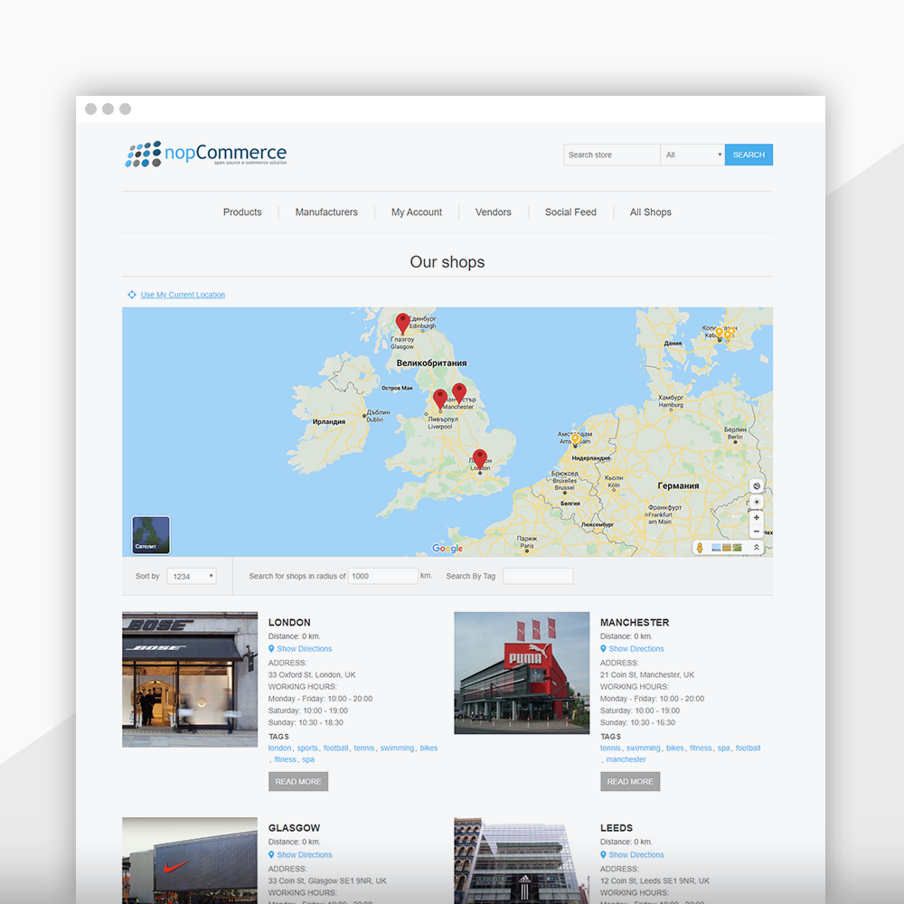This screenshot has height=904, width=904.
Task: Select the red London map marker
Action: pyautogui.click(x=480, y=460)
